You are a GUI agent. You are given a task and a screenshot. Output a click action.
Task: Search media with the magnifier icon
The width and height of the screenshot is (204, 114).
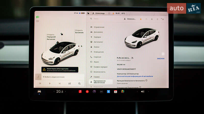tap(79, 84)
